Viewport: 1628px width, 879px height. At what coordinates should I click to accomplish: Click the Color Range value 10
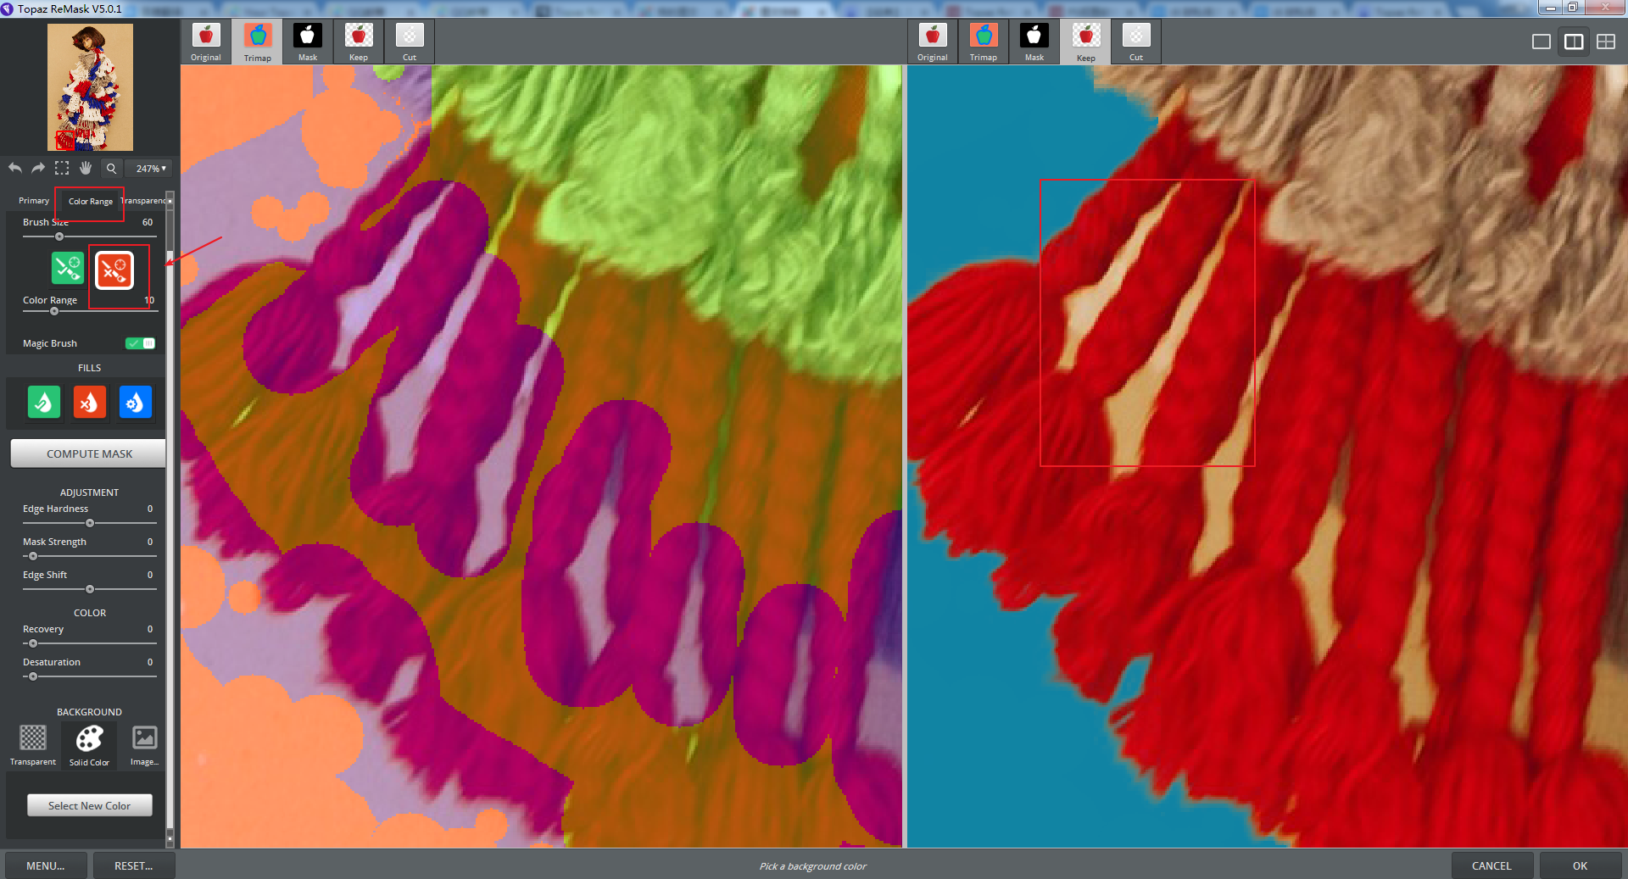pos(149,300)
